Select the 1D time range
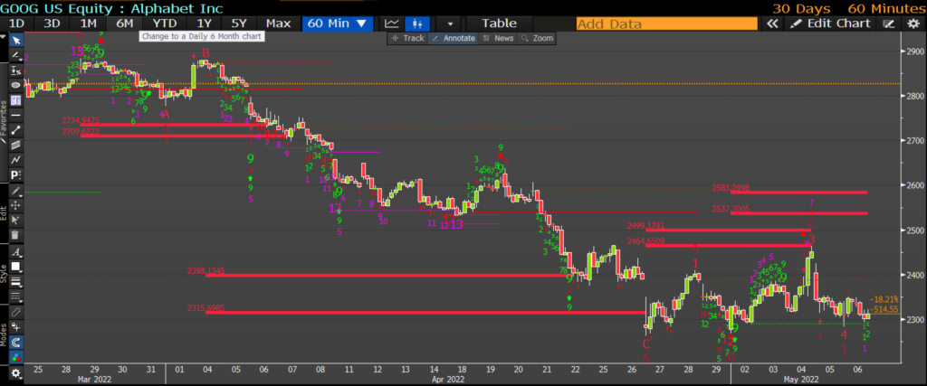This screenshot has height=386, width=927. (17, 24)
